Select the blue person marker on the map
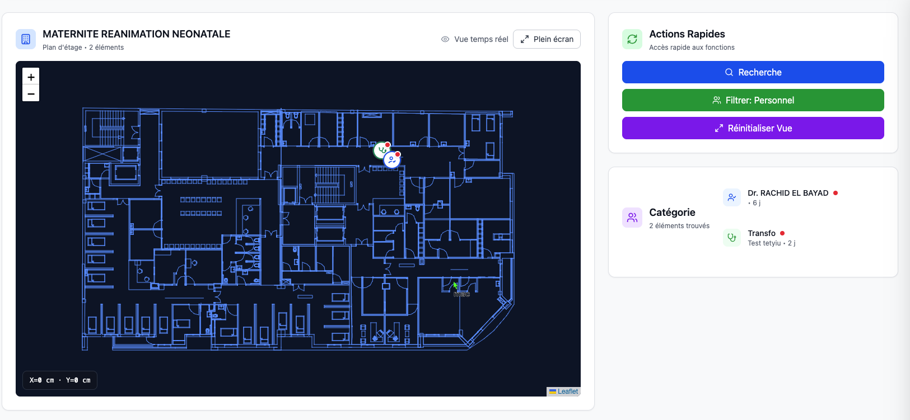The width and height of the screenshot is (910, 420). click(392, 161)
